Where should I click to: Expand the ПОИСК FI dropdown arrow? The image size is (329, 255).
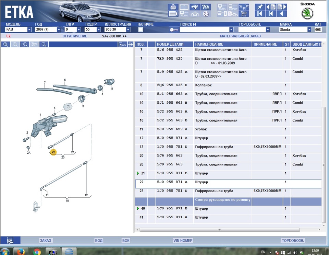231,30
